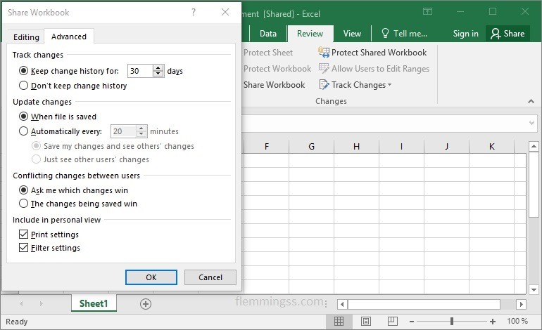Click the zoom out minus icon
Image resolution: width=542 pixels, height=330 pixels.
pyautogui.click(x=411, y=322)
